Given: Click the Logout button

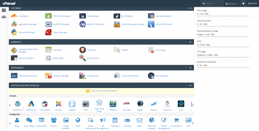Looking at the screenshot, I should pyautogui.click(x=253, y=3).
